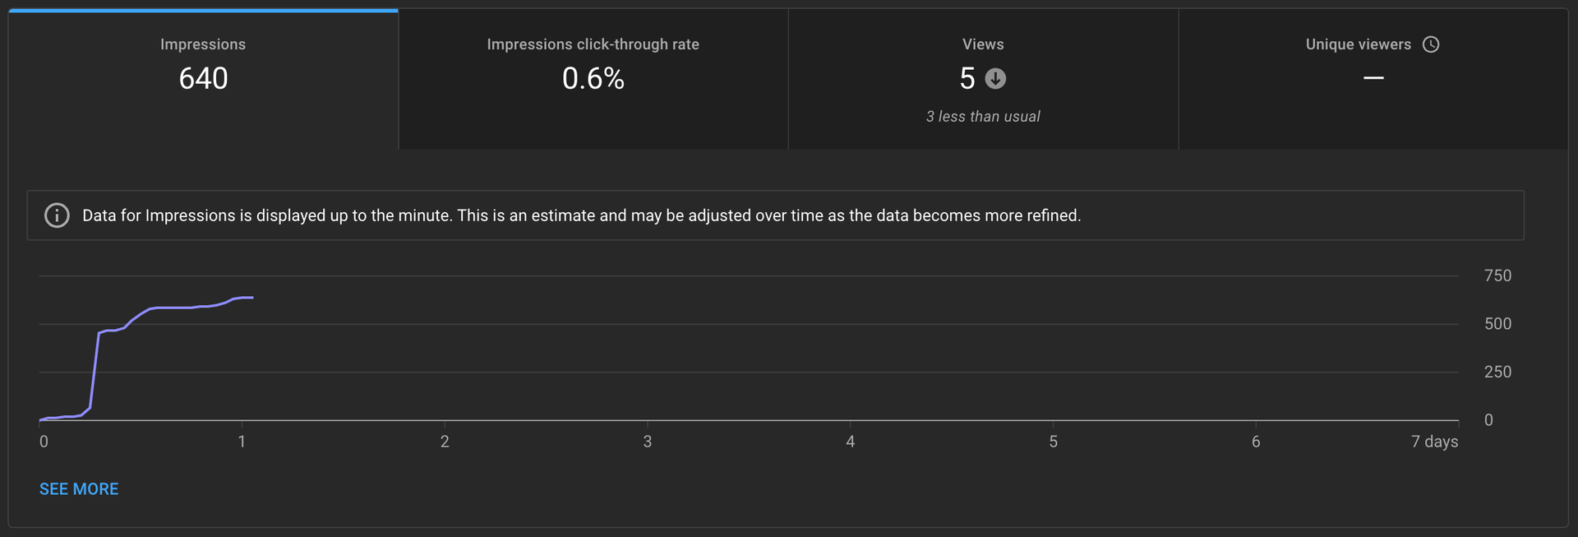Screen dimensions: 1578x537
Task: Click the data estimate notice text
Action: (581, 215)
